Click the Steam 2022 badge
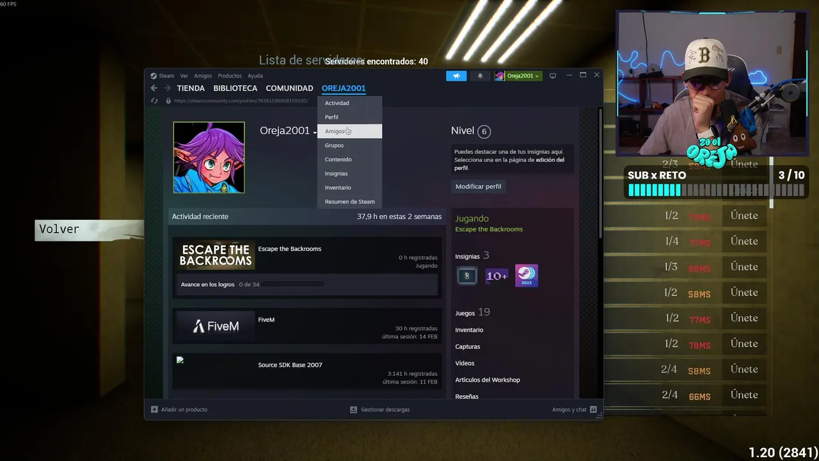This screenshot has width=819, height=461. tap(527, 276)
